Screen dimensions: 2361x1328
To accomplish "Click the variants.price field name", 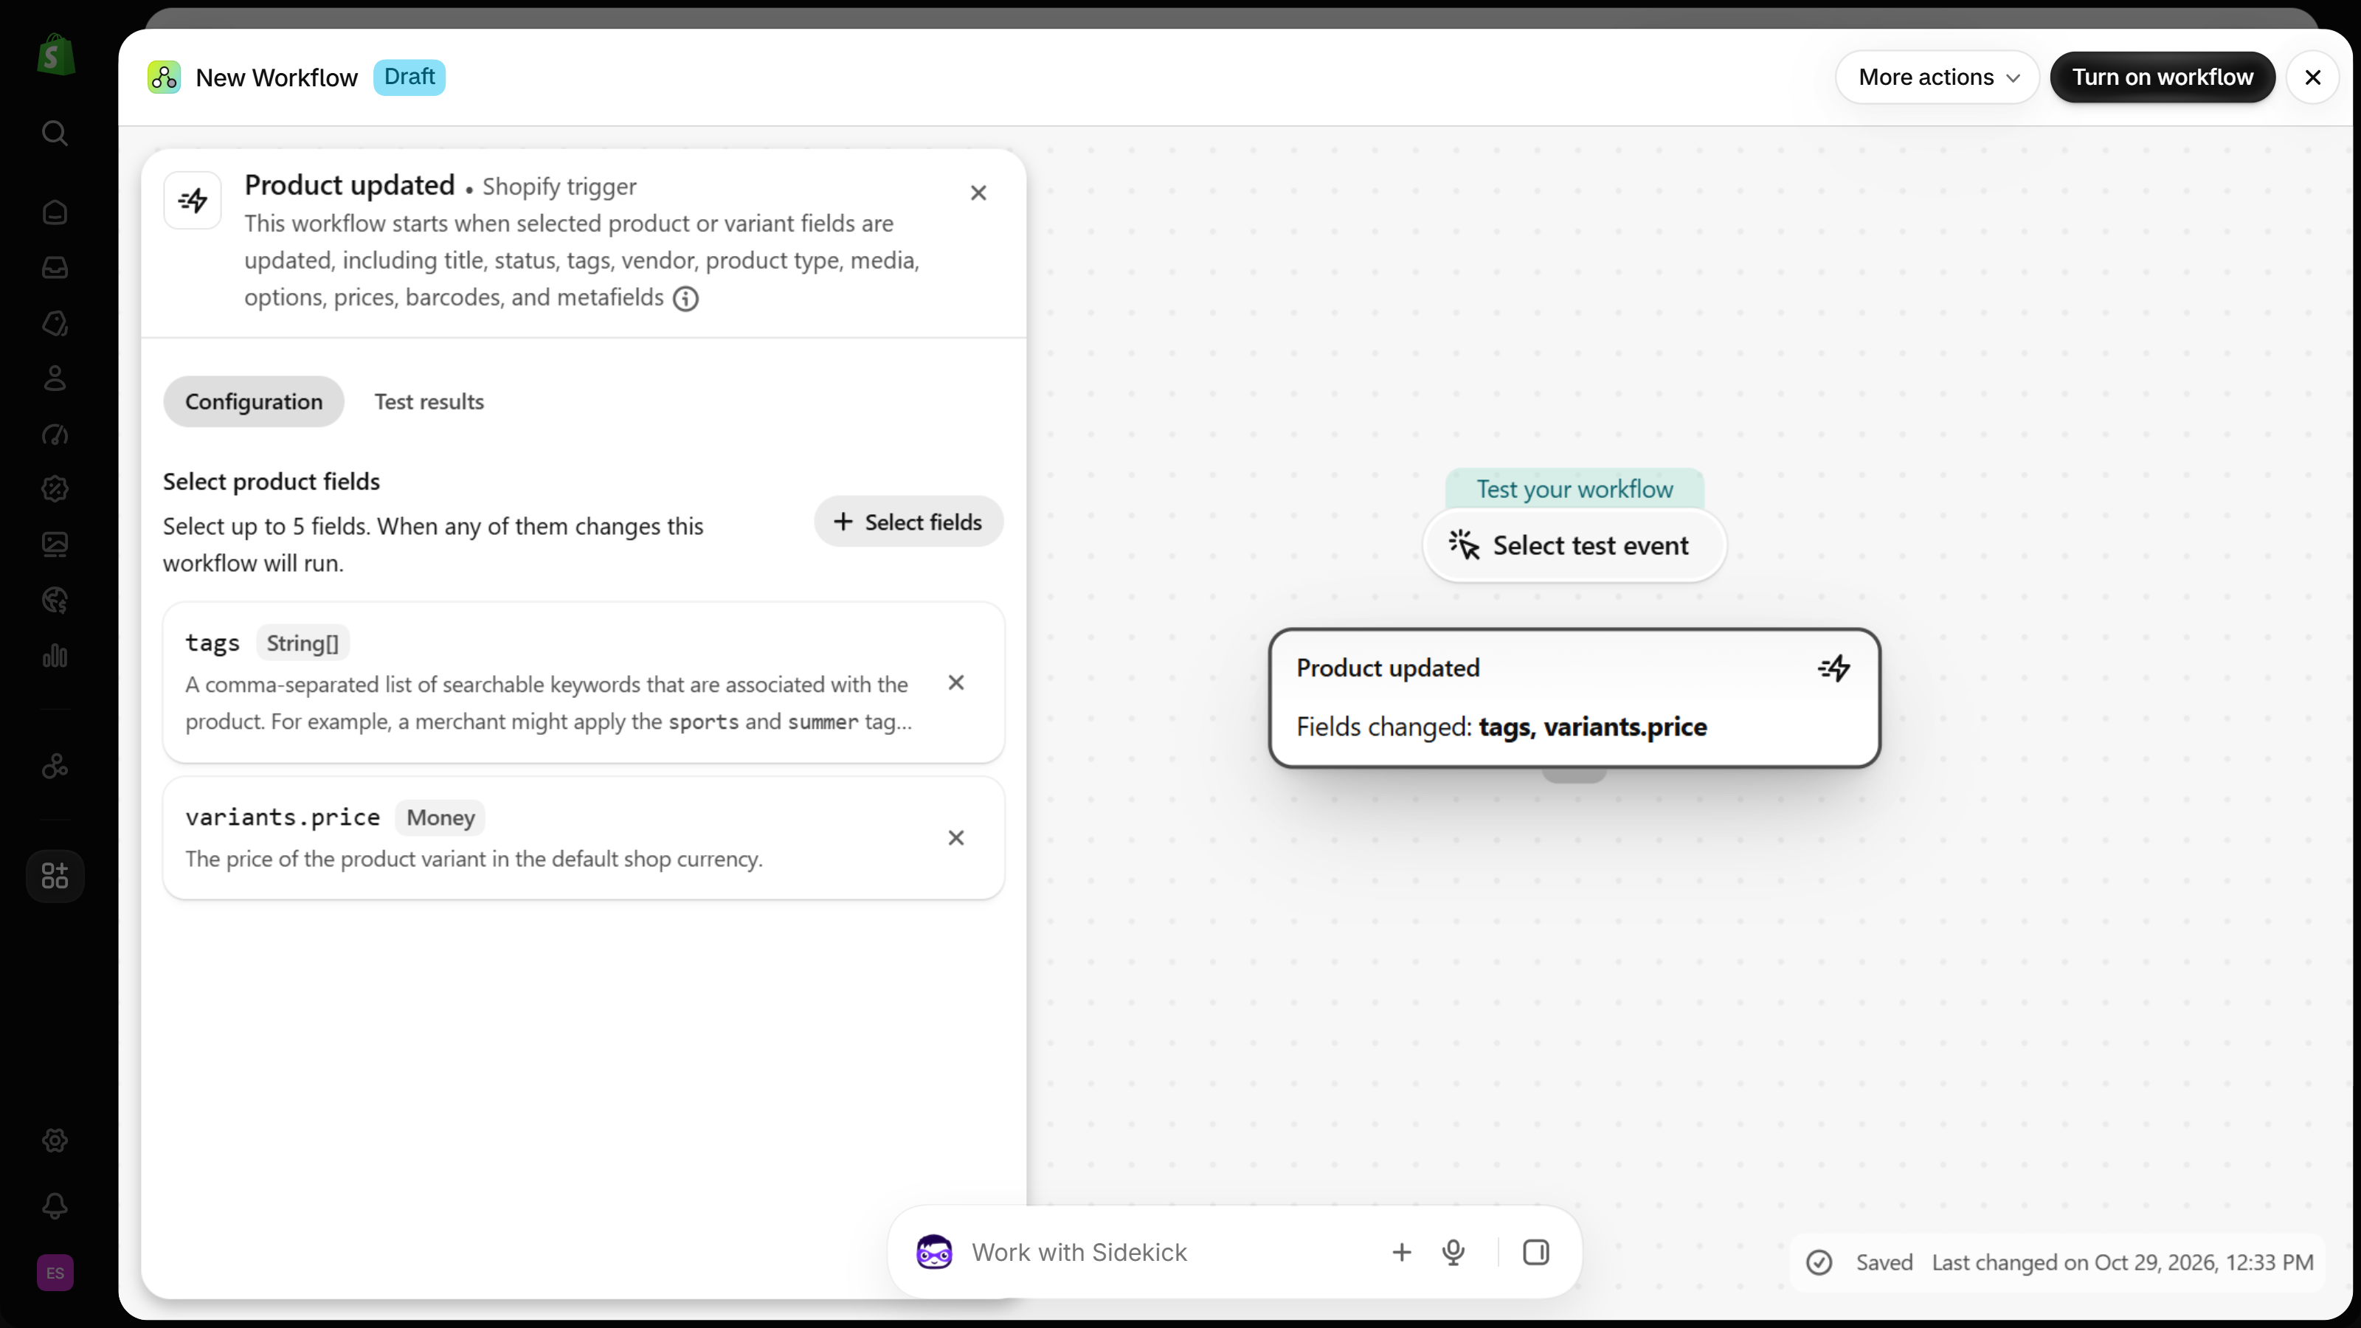I will coord(283,817).
